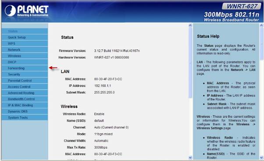Click the Wireless Radio Enable value
The height and width of the screenshot is (161, 264).
point(99,114)
